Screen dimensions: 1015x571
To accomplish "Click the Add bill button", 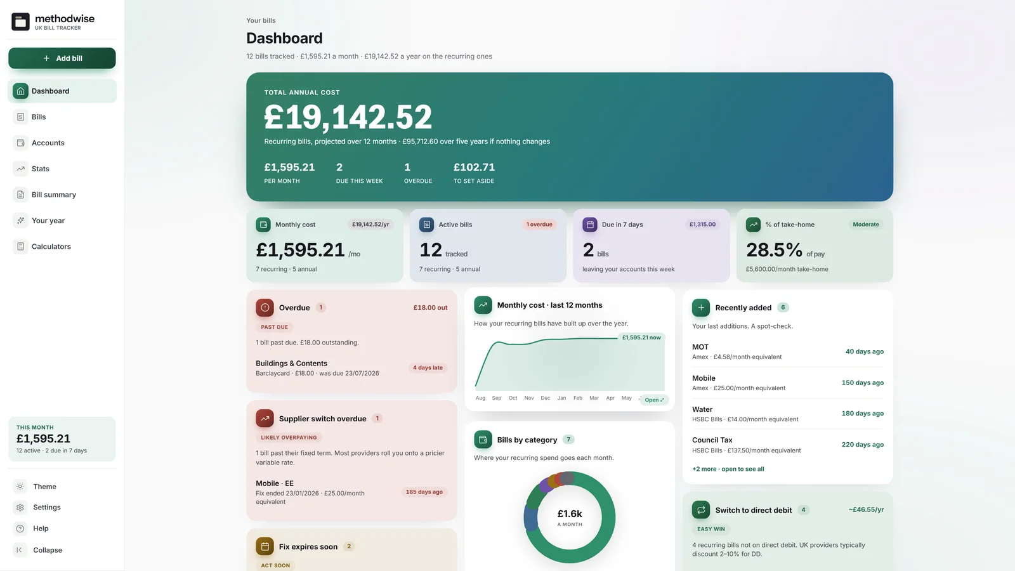I will pos(62,58).
